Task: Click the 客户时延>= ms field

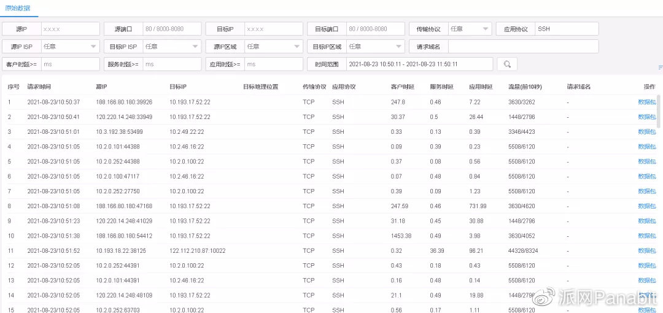Action: 70,64
